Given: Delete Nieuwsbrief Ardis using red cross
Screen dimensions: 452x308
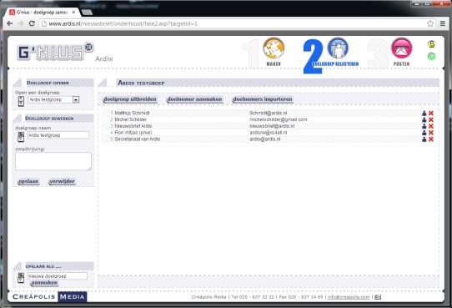Looking at the screenshot, I should pos(431,126).
